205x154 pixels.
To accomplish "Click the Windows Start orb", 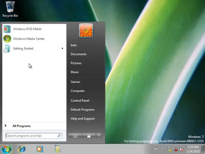I will pos(7,149).
